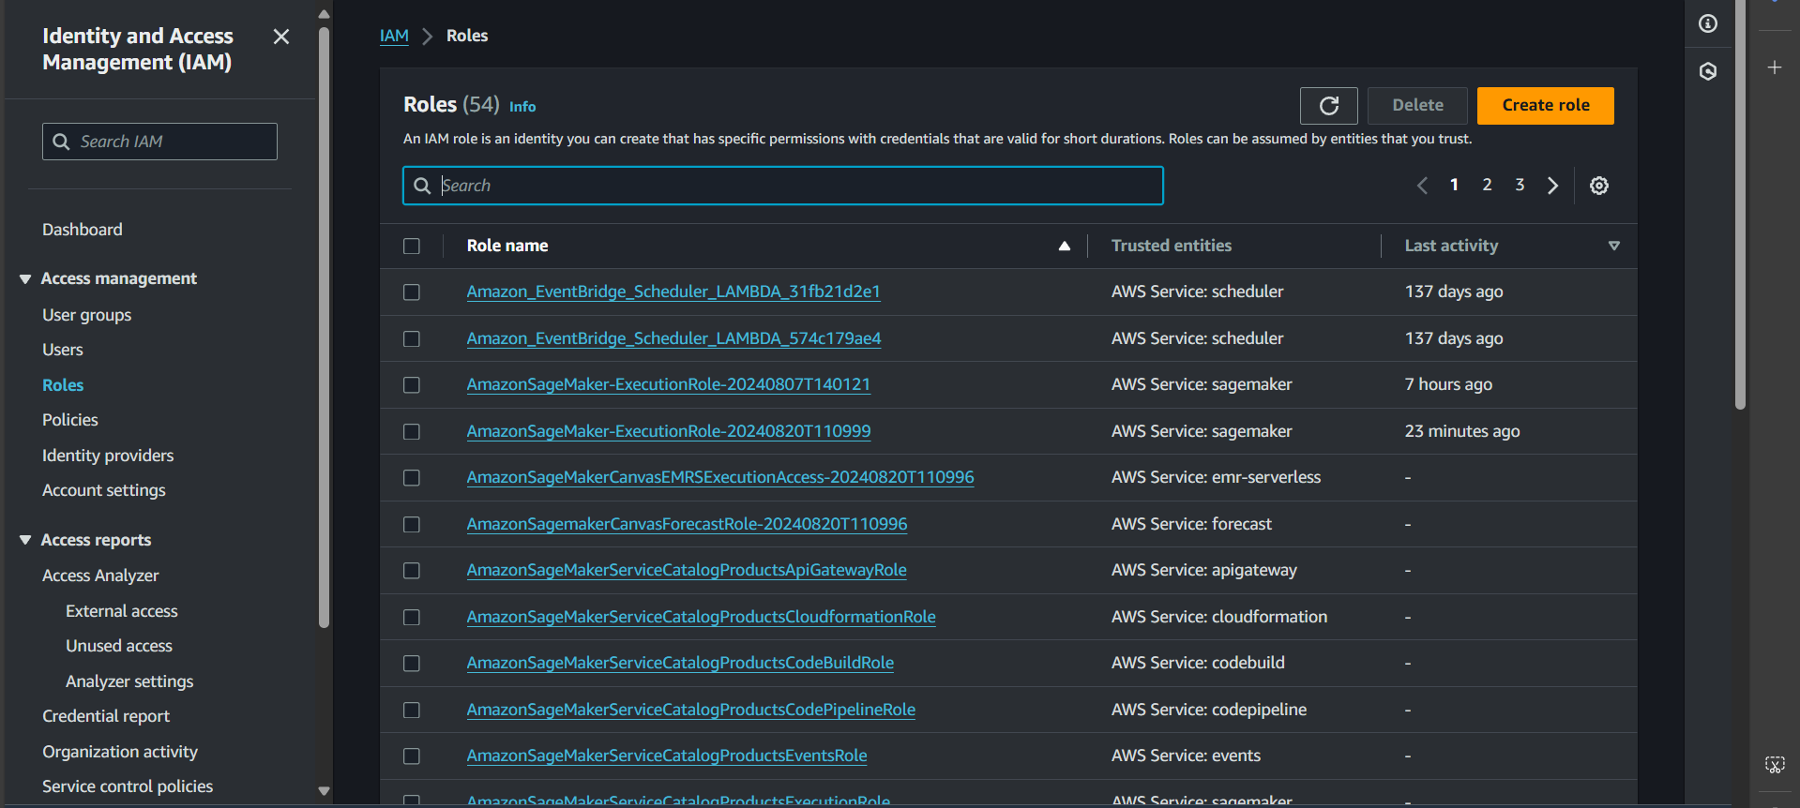Go to next page of roles
The image size is (1800, 808).
click(1552, 186)
